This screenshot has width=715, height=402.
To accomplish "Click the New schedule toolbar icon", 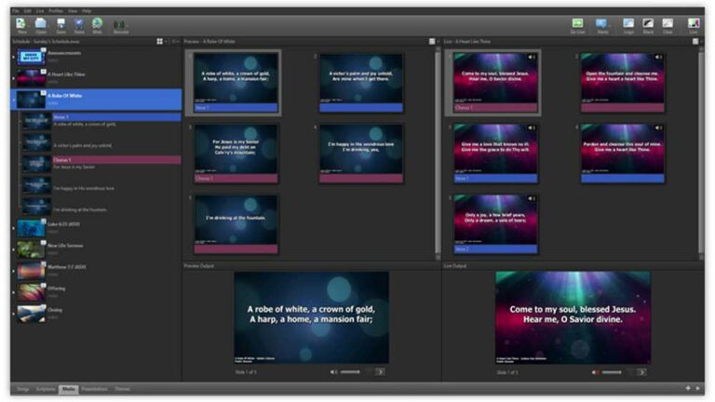I will click(x=21, y=23).
